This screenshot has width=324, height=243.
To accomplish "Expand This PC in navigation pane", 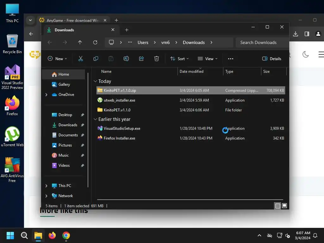I will (46, 186).
